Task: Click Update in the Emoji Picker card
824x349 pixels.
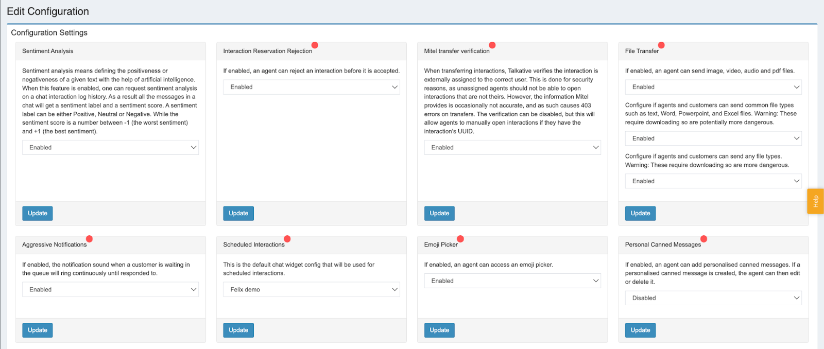Action: pos(439,330)
